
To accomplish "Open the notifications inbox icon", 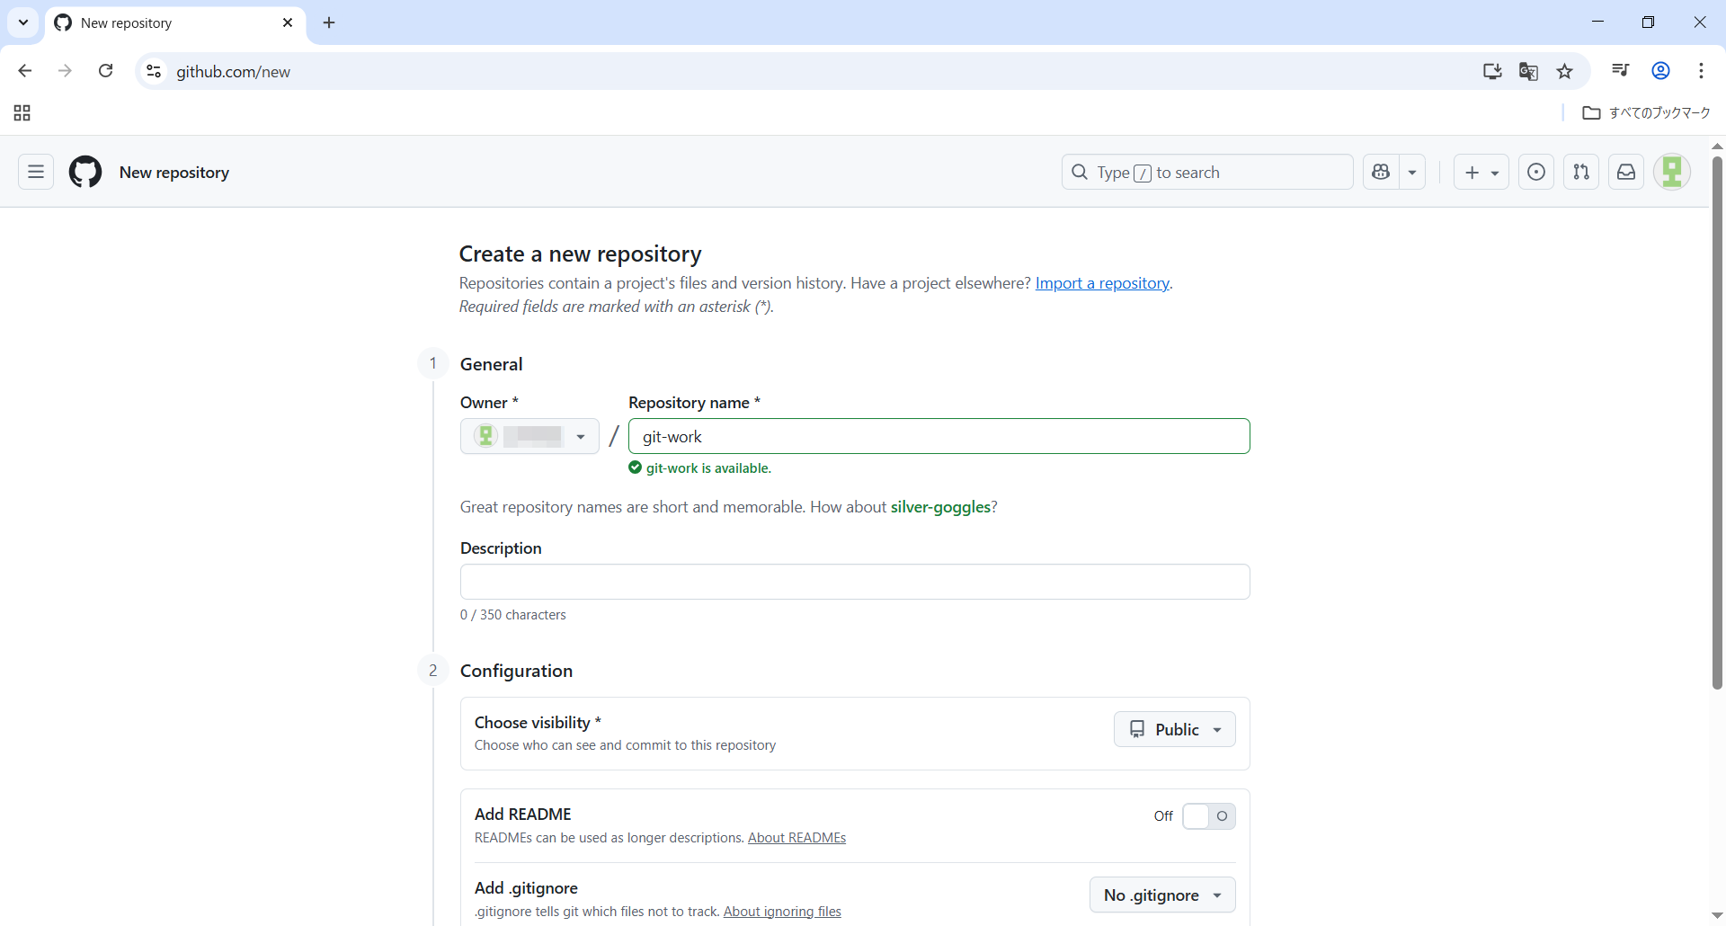I will (1626, 172).
